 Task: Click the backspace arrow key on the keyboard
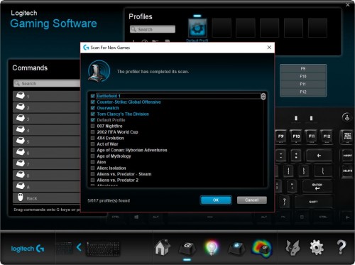pos(319,156)
